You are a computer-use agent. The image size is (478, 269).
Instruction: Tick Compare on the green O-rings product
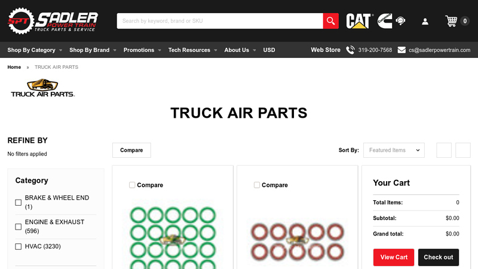point(132,185)
